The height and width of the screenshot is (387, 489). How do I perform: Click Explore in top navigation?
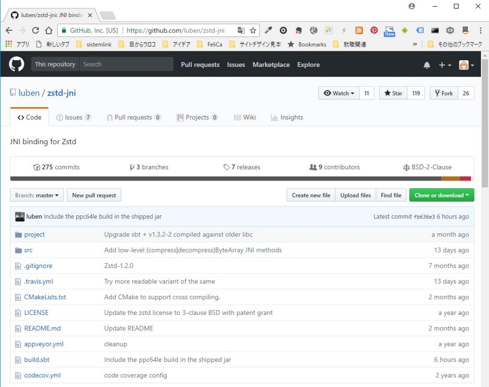[x=308, y=64]
